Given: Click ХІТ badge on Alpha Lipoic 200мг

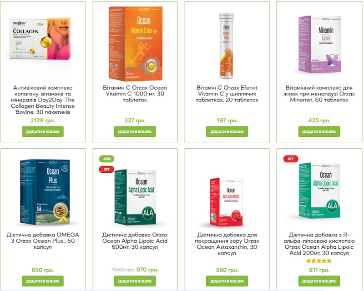Looking at the screenshot, I should point(291,159).
